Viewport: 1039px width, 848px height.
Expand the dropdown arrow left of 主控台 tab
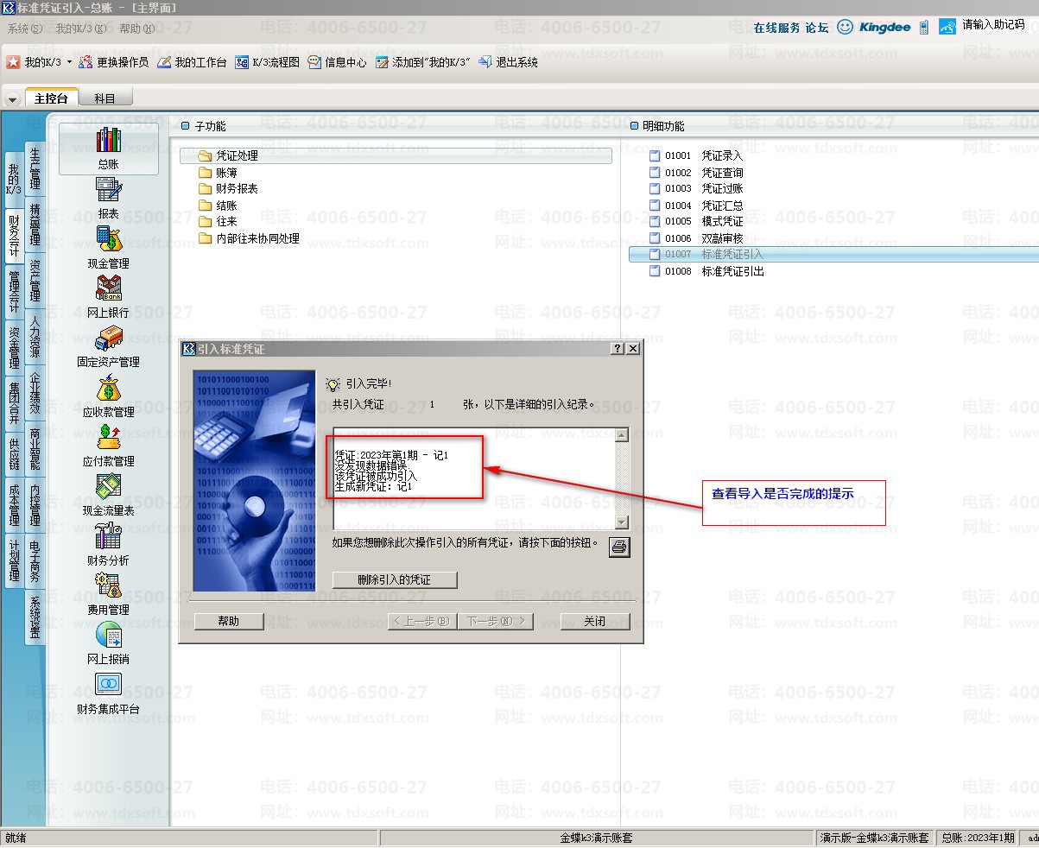click(x=13, y=99)
